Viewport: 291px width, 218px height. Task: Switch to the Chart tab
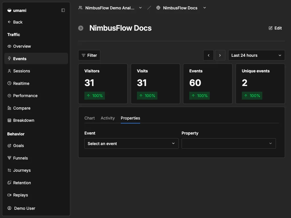(90, 118)
